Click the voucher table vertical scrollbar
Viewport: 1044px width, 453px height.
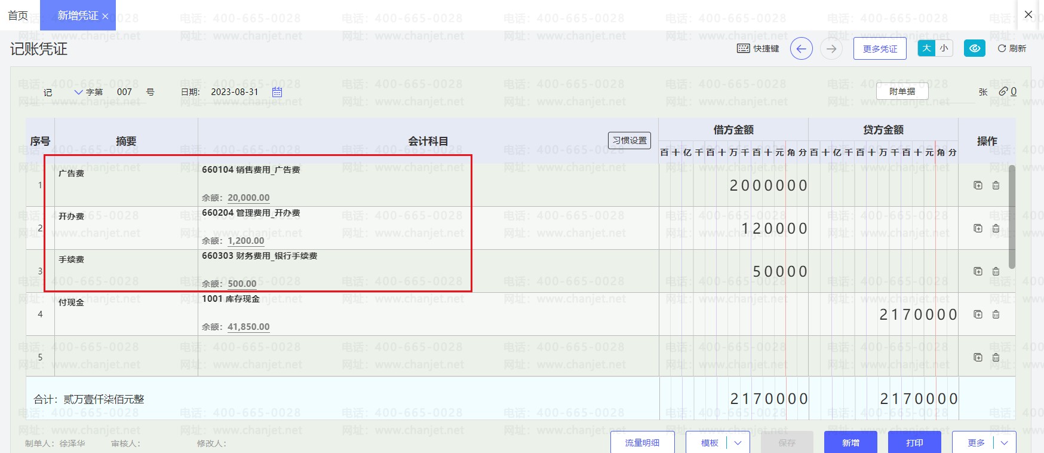(1012, 217)
